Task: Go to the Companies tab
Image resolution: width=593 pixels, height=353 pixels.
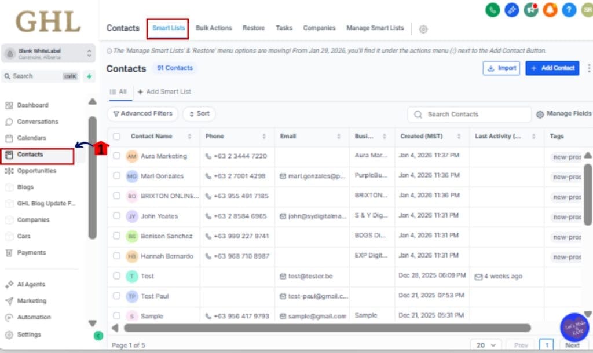Action: pos(319,28)
